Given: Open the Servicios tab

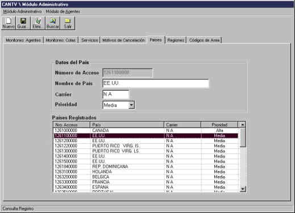Looking at the screenshot, I should point(89,40).
